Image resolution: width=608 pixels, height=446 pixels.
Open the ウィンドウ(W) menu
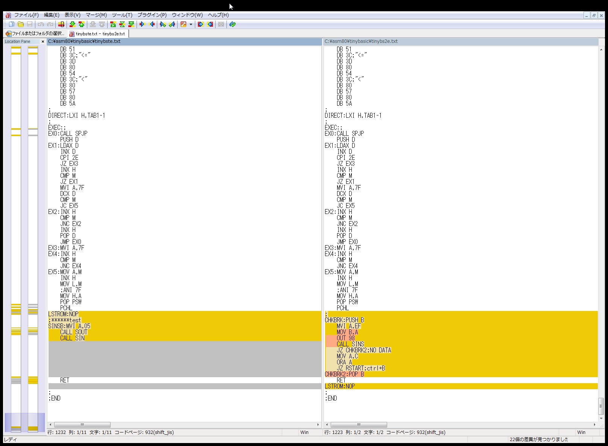(187, 15)
